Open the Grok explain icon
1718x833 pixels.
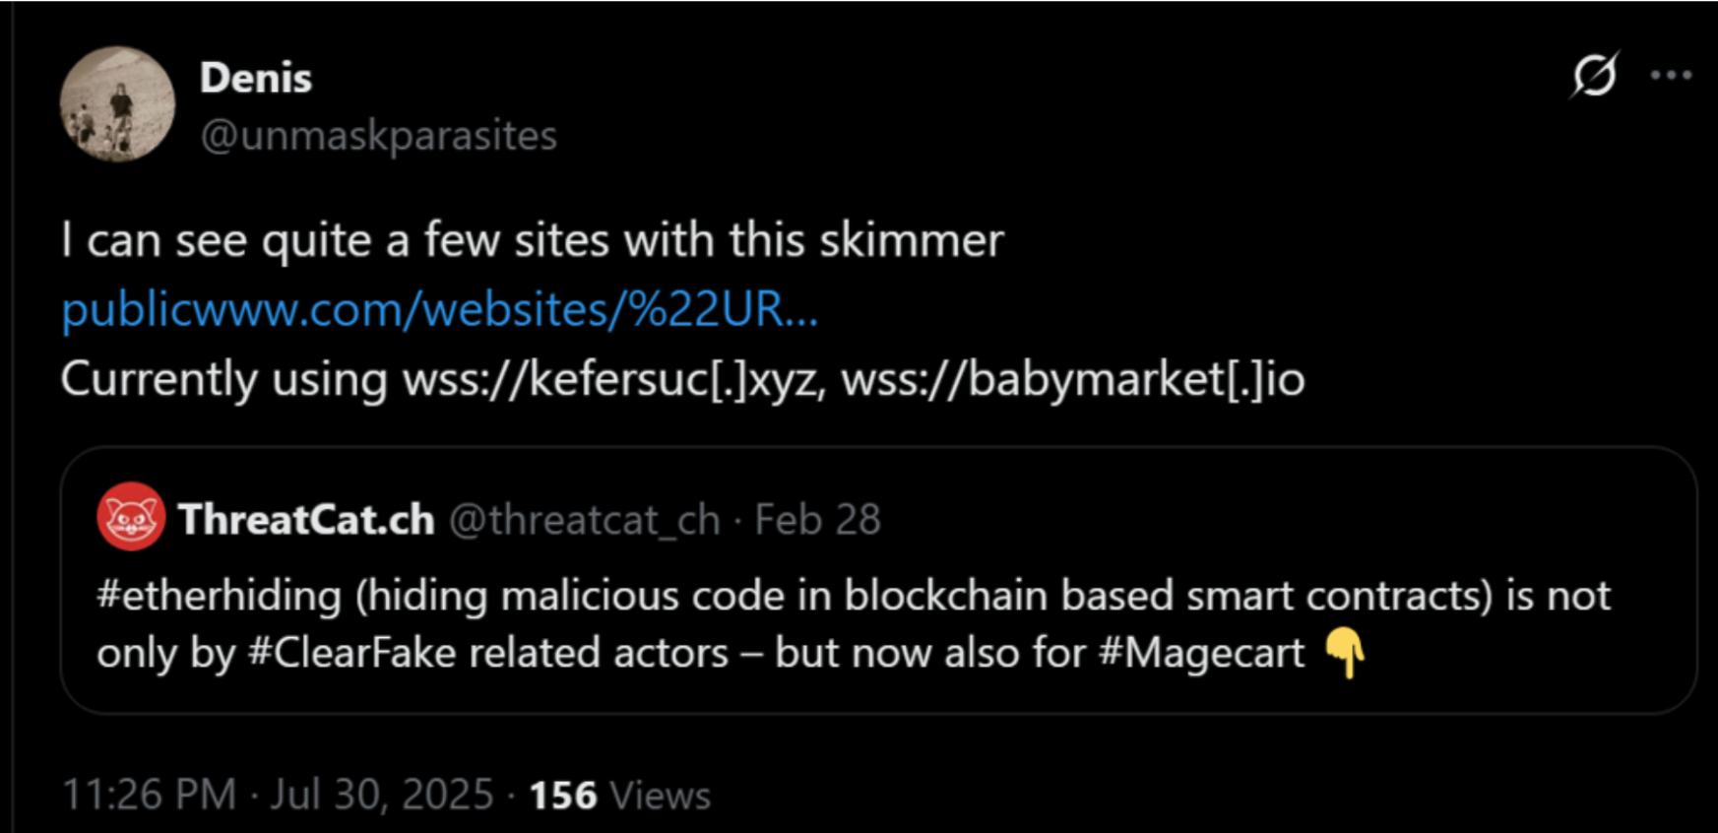click(1594, 75)
